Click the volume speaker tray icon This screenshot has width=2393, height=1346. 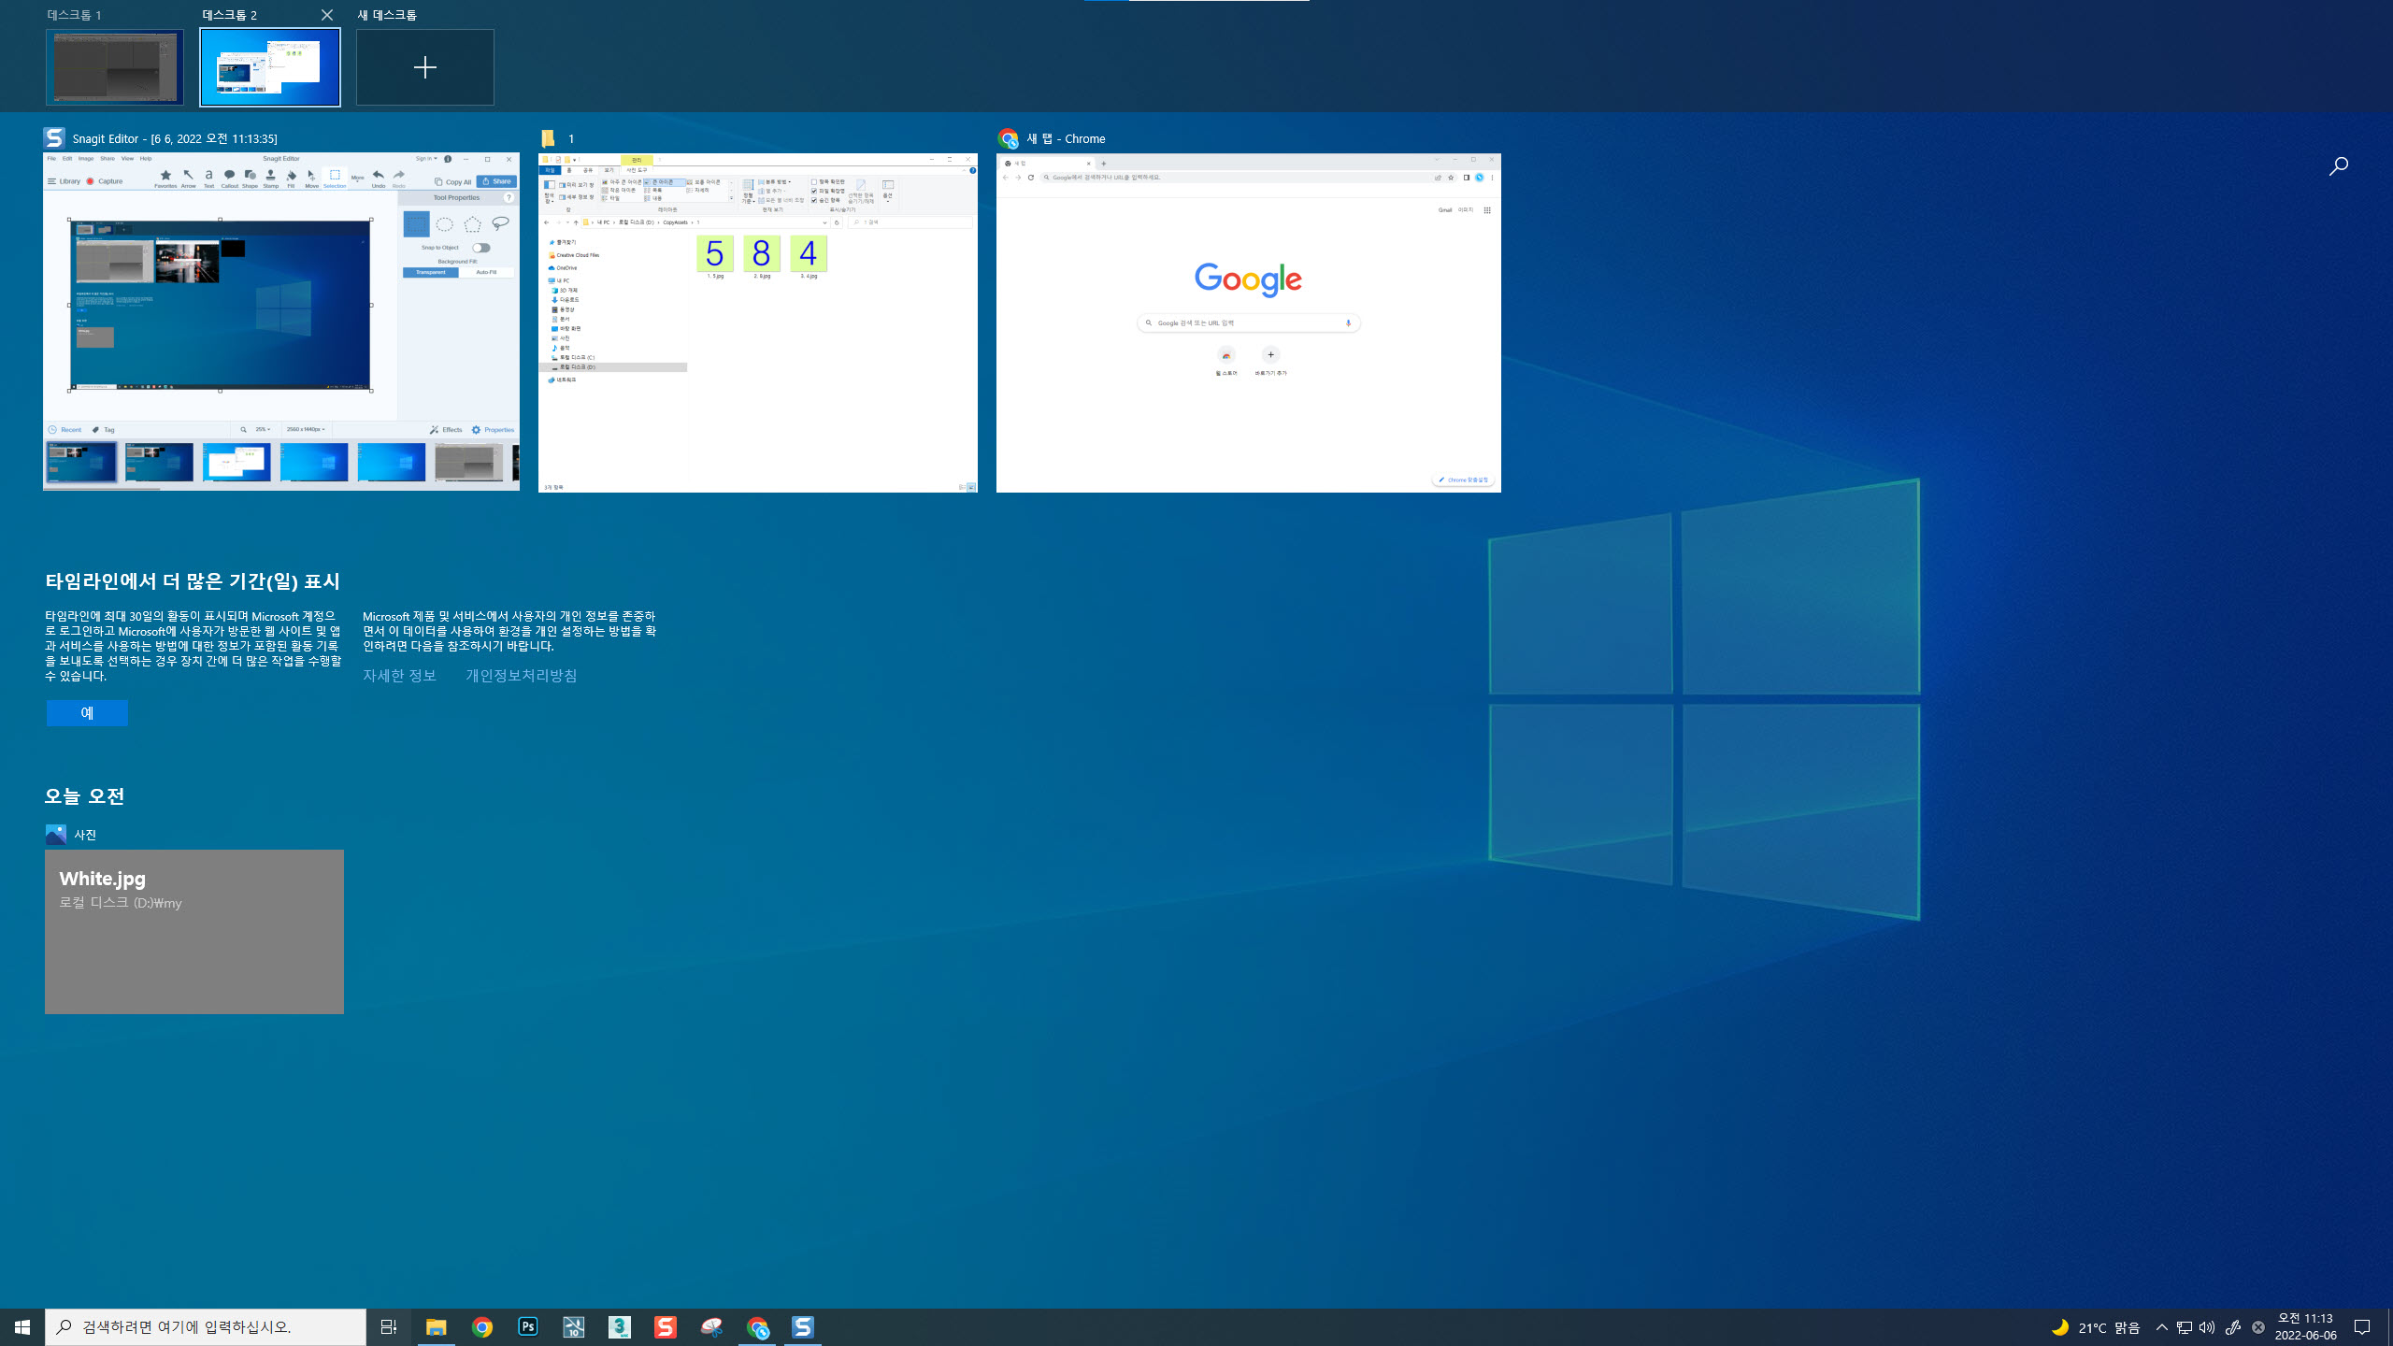click(2207, 1327)
